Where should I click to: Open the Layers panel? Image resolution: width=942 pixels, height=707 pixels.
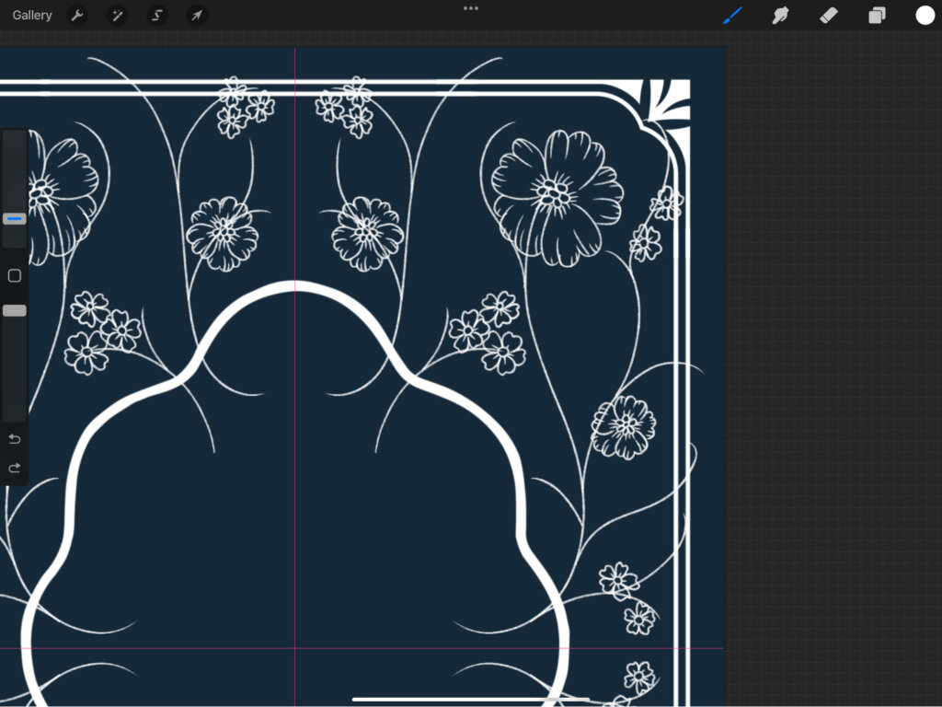click(877, 16)
